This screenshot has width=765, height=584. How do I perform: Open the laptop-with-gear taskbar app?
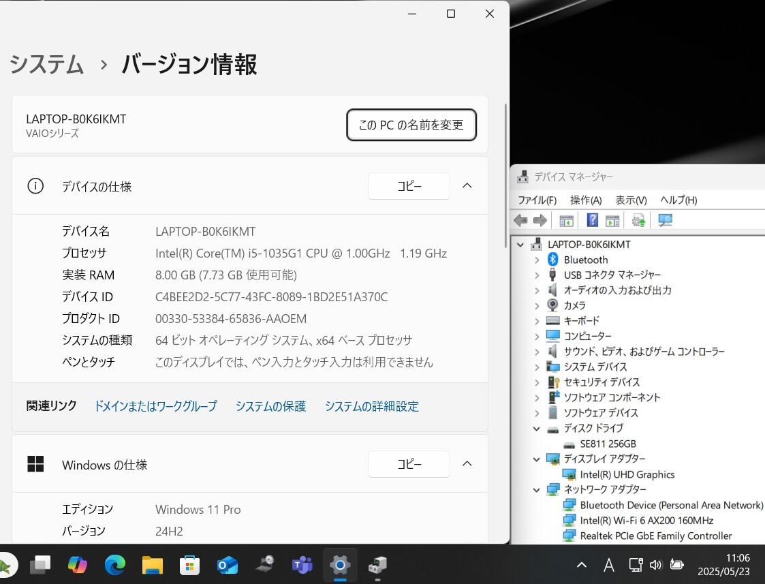[x=265, y=564]
